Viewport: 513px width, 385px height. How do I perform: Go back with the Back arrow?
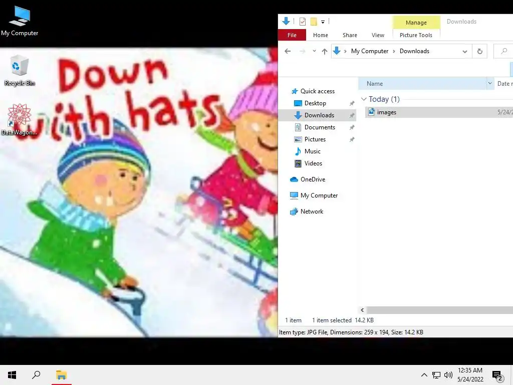point(288,51)
